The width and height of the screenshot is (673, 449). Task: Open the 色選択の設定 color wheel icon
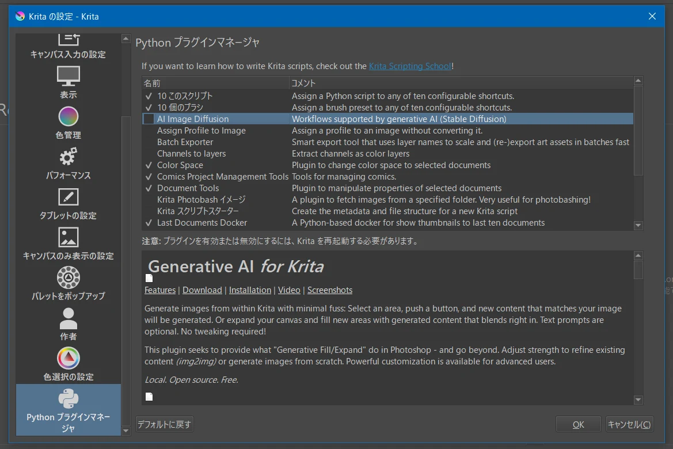pyautogui.click(x=69, y=358)
